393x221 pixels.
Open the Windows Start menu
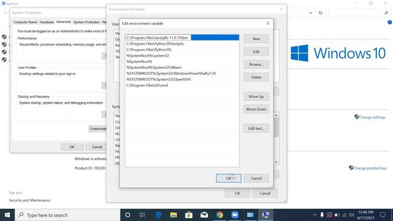tap(7, 215)
